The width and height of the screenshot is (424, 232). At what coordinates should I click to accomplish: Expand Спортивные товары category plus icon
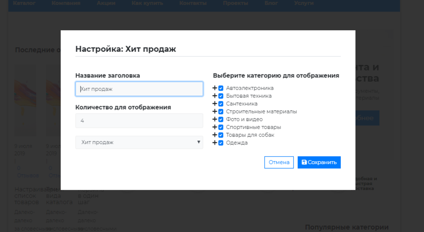[x=214, y=127]
